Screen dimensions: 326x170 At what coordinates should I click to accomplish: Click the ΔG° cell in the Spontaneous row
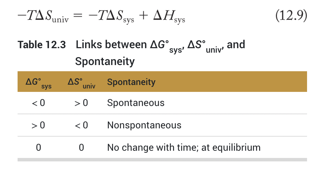[38, 103]
